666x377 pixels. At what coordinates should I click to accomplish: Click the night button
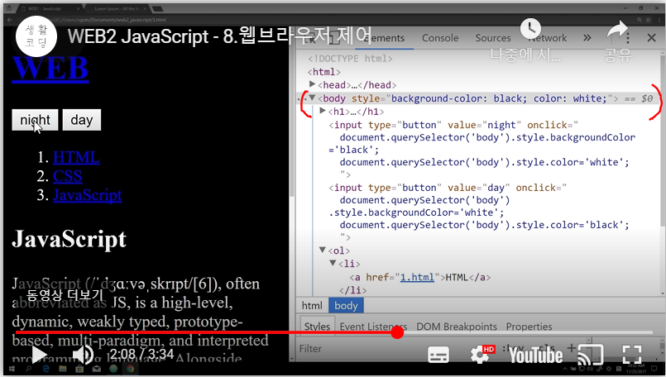pos(35,120)
